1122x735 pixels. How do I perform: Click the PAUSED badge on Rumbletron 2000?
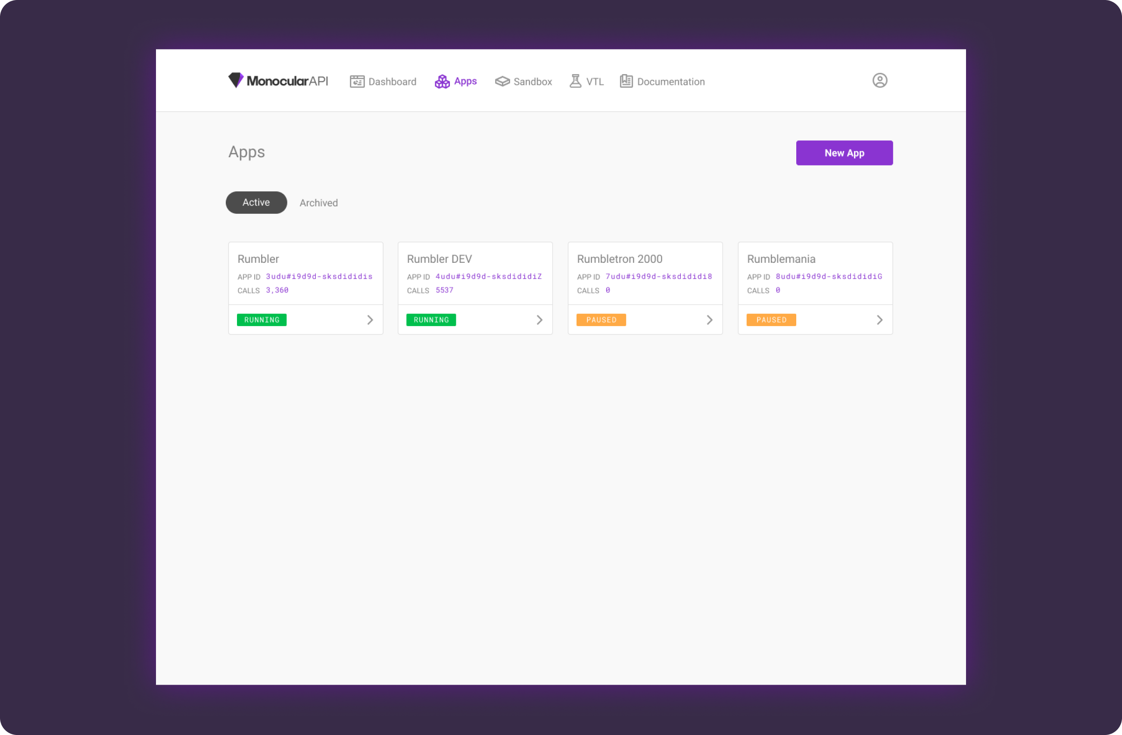[x=601, y=320]
